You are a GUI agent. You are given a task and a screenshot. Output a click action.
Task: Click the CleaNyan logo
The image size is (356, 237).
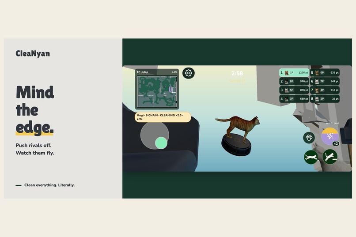(33, 54)
